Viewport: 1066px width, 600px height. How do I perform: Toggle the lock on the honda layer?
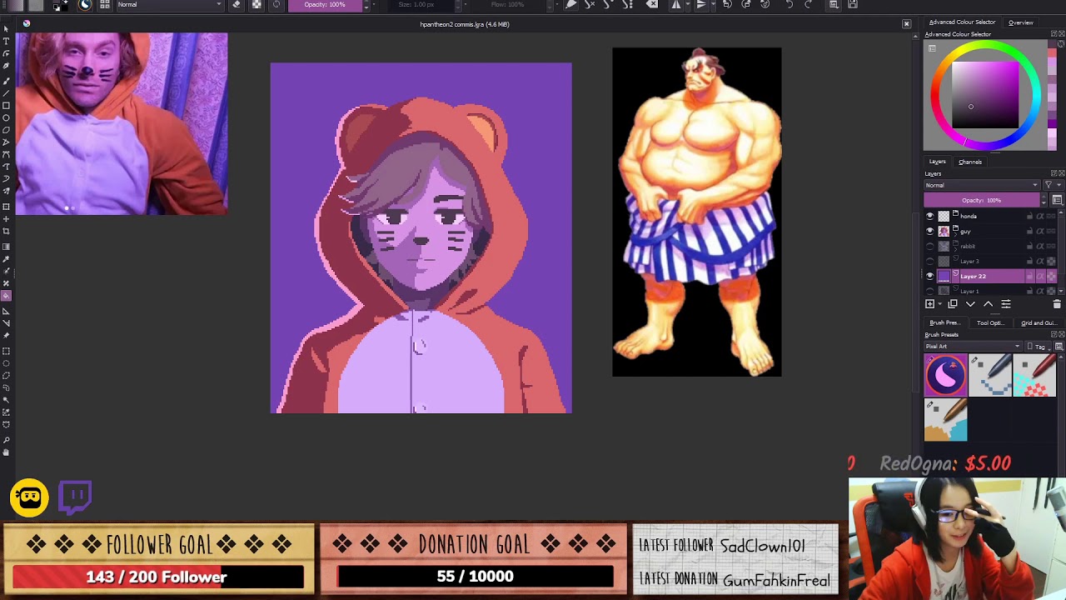click(x=1029, y=216)
